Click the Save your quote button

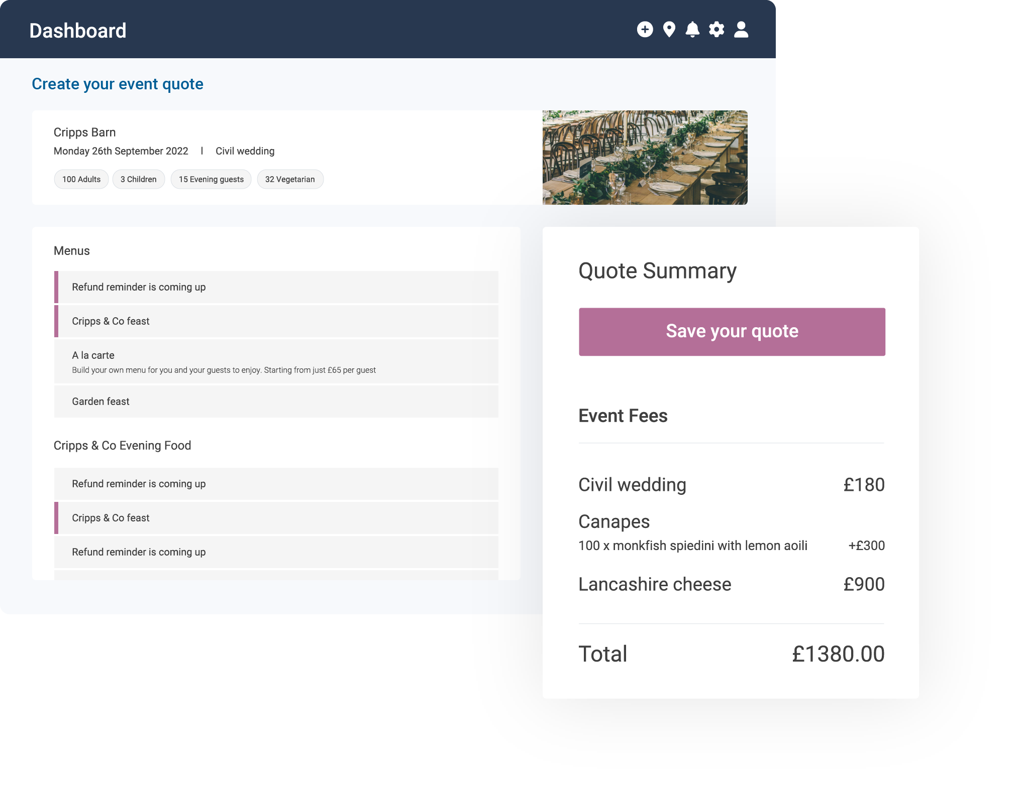(732, 331)
